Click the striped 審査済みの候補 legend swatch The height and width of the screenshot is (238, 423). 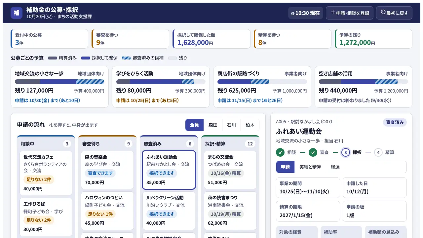[126, 58]
